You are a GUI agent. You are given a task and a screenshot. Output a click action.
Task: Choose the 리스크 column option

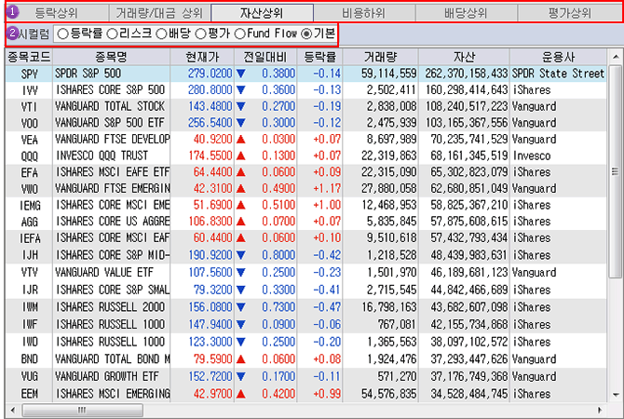click(113, 34)
